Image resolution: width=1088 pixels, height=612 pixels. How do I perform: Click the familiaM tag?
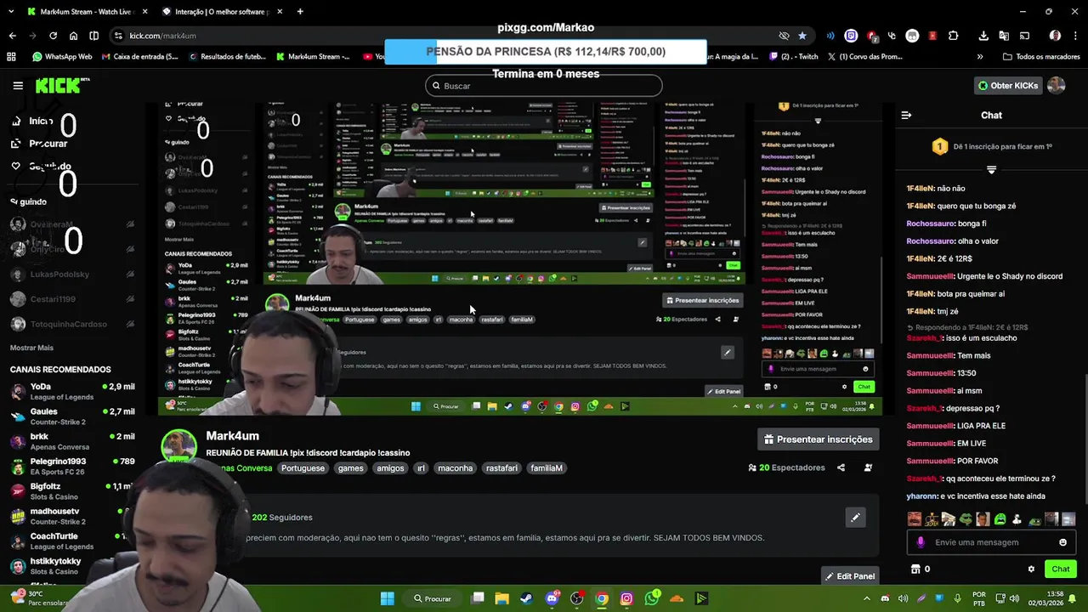click(x=547, y=468)
